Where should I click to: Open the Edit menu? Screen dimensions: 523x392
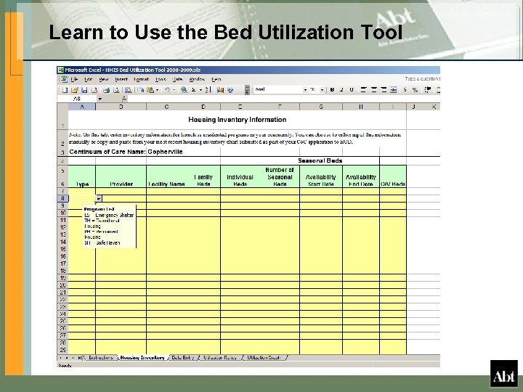(x=89, y=79)
